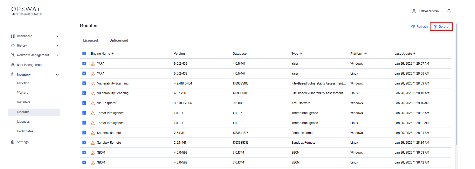Click the warning icon beside Vir.IT eXplorer

click(93, 103)
